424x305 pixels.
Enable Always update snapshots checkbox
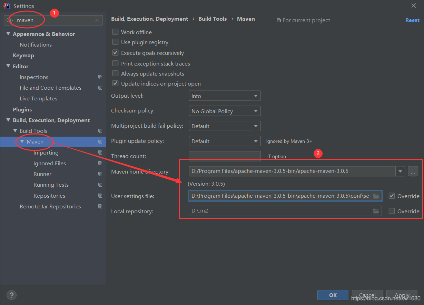116,73
